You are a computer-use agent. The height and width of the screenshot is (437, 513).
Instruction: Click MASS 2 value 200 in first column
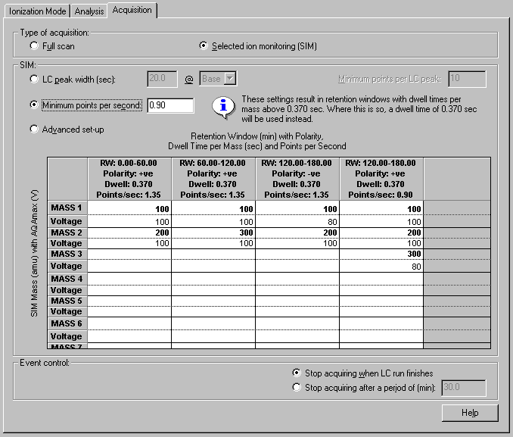point(129,233)
